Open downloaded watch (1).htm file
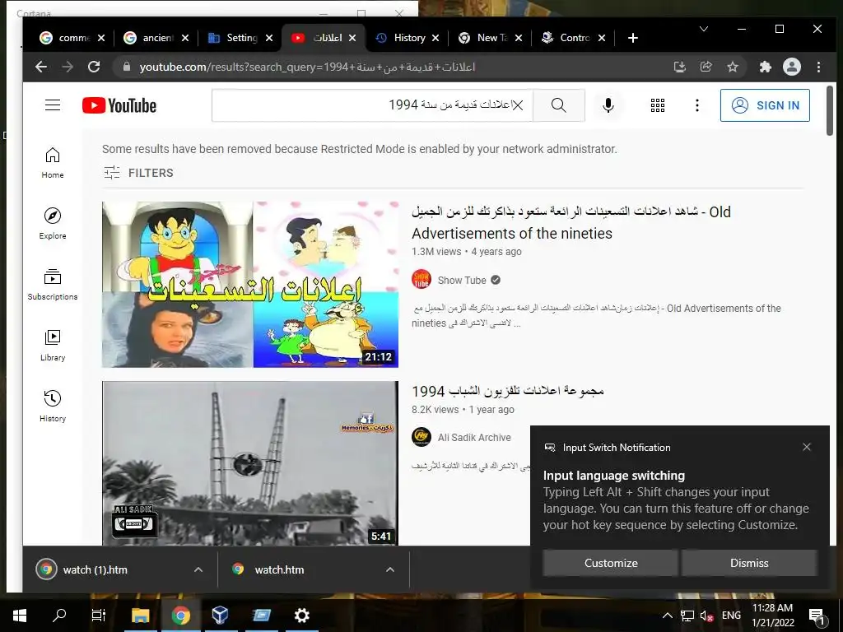843x632 pixels. pyautogui.click(x=95, y=569)
